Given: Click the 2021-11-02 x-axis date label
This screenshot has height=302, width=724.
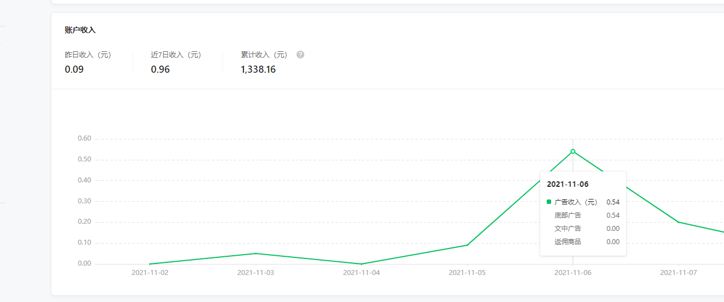Looking at the screenshot, I should coord(150,272).
